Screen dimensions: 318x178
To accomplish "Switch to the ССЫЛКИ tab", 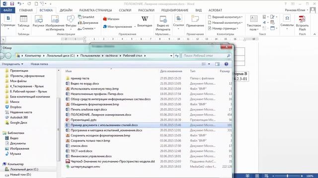I will 125,10.
